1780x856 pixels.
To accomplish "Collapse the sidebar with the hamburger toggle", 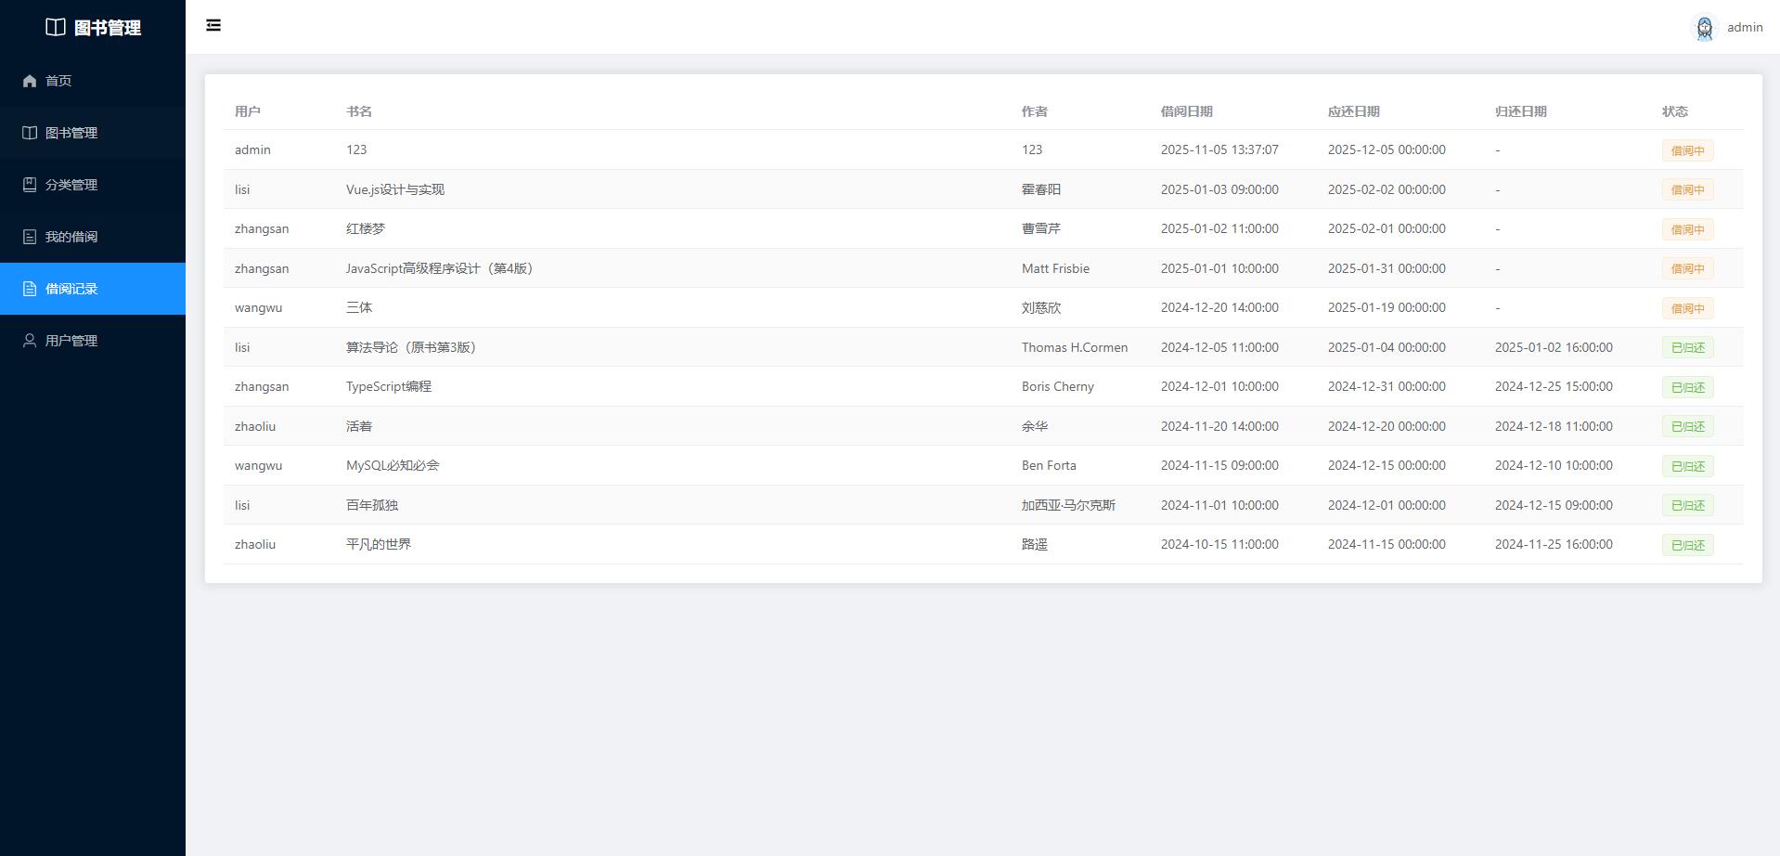I will point(213,25).
